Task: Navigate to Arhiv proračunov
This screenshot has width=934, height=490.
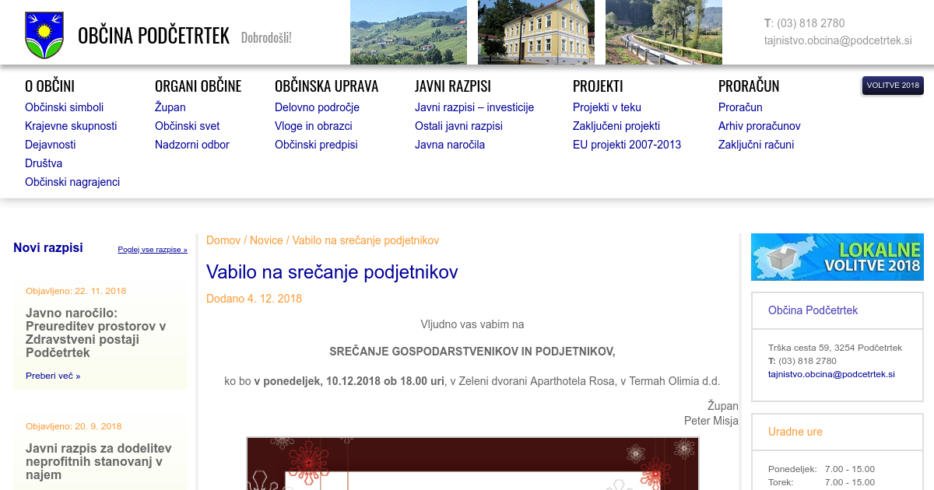Action: click(759, 126)
